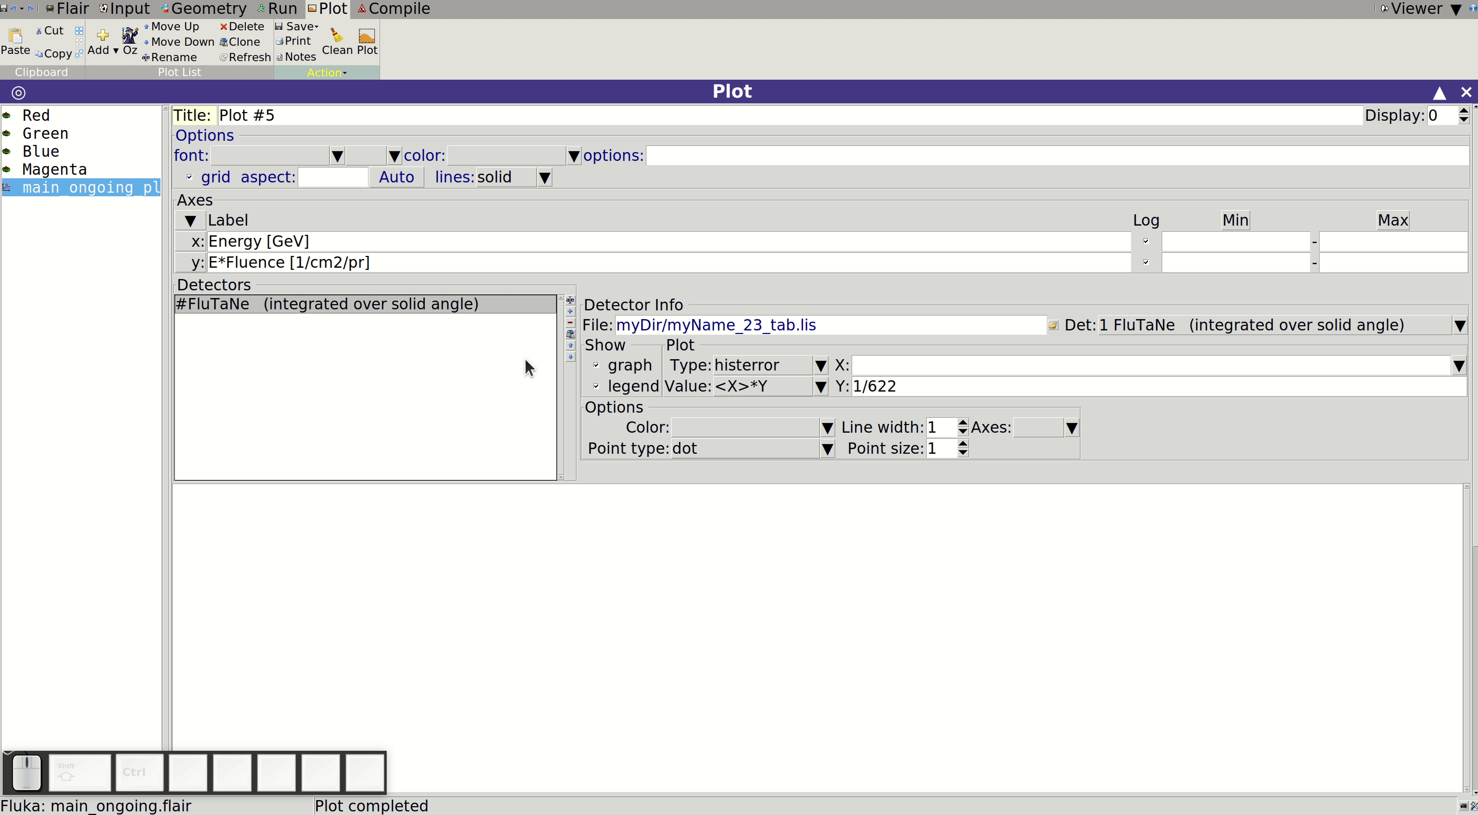The image size is (1478, 815).
Task: Clone the selected plot
Action: (240, 42)
